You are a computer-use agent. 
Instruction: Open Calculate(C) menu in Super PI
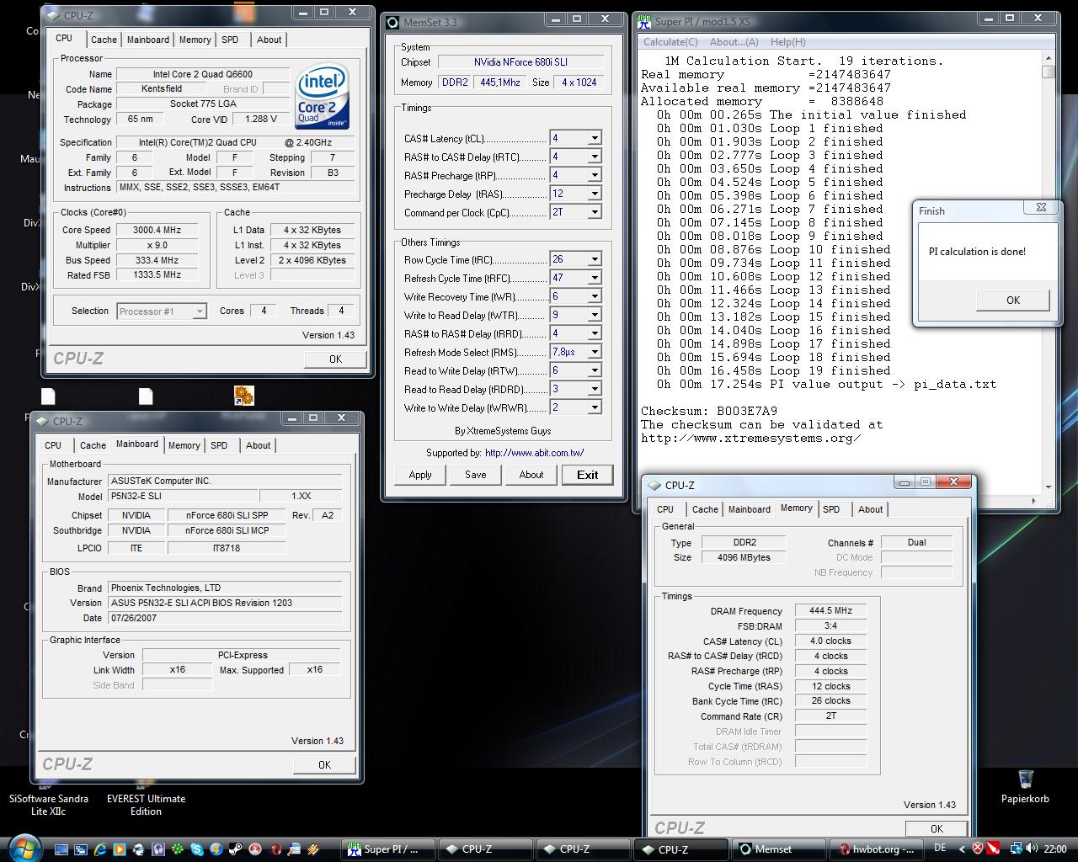pos(670,42)
